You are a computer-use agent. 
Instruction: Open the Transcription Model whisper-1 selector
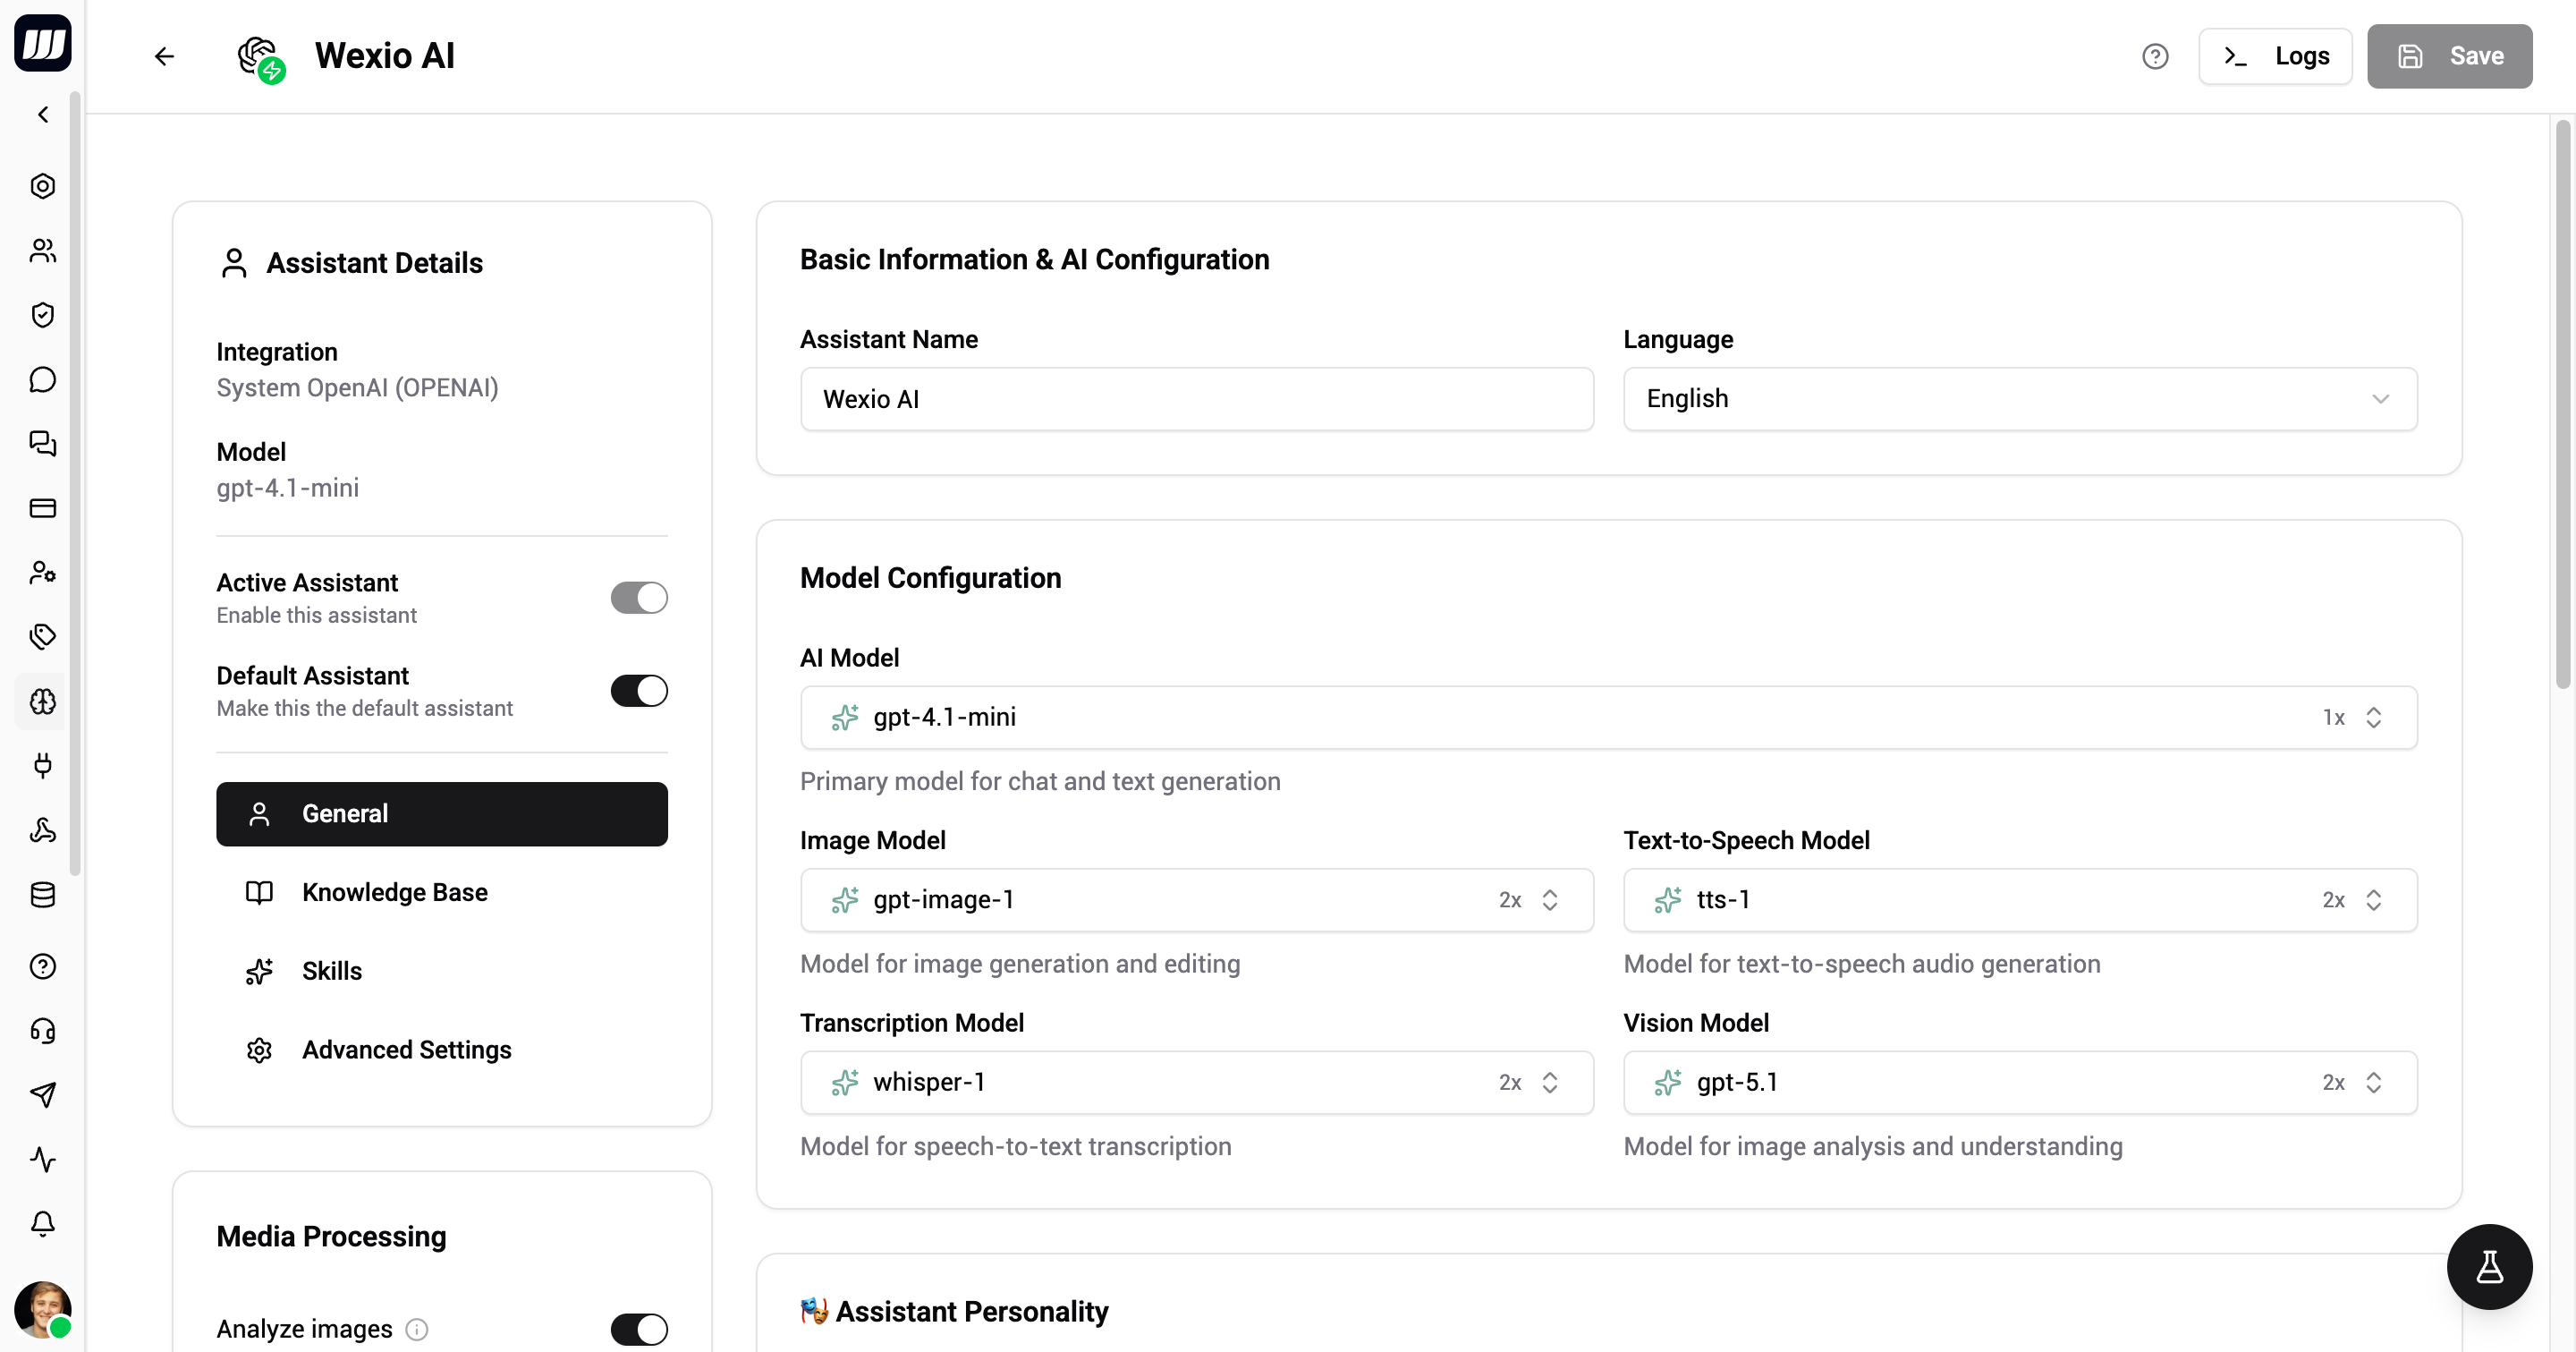coord(1197,1082)
